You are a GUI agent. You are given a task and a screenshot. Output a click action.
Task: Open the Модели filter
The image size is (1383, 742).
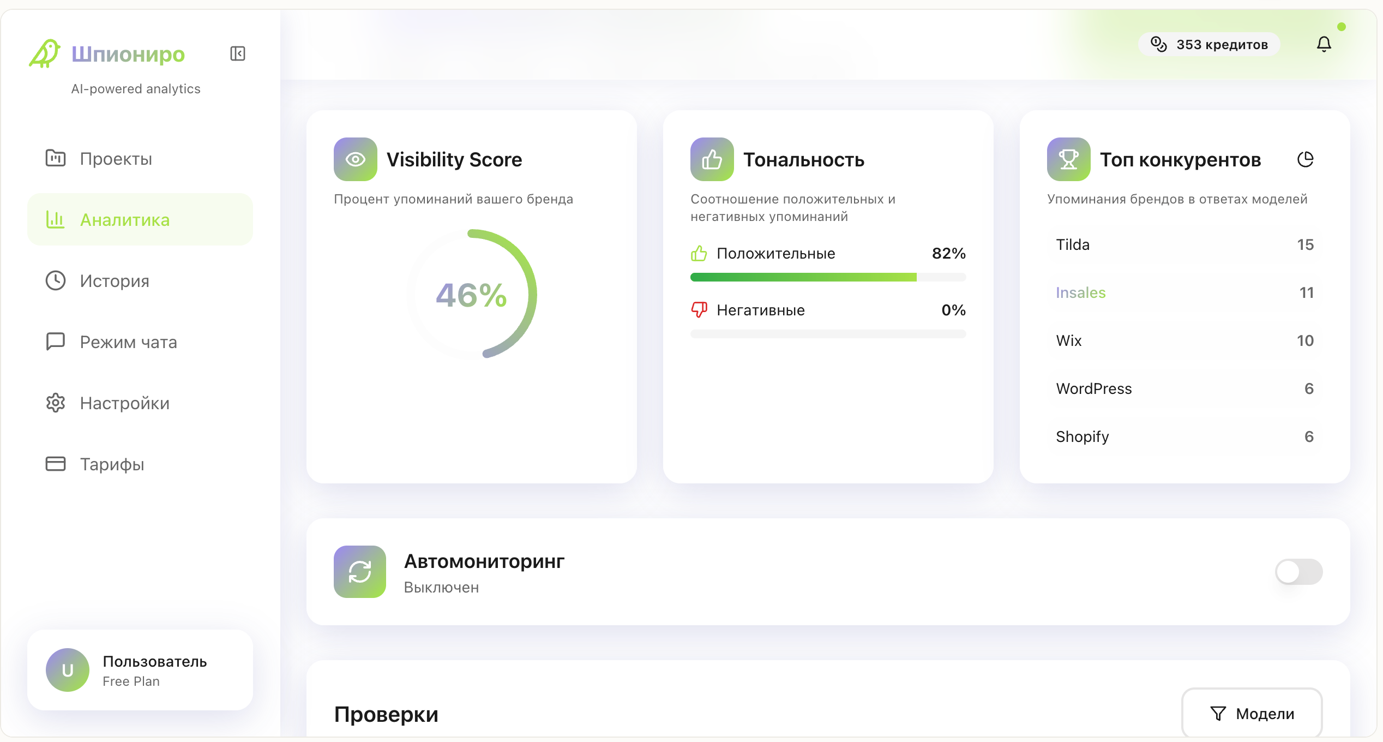click(1252, 713)
